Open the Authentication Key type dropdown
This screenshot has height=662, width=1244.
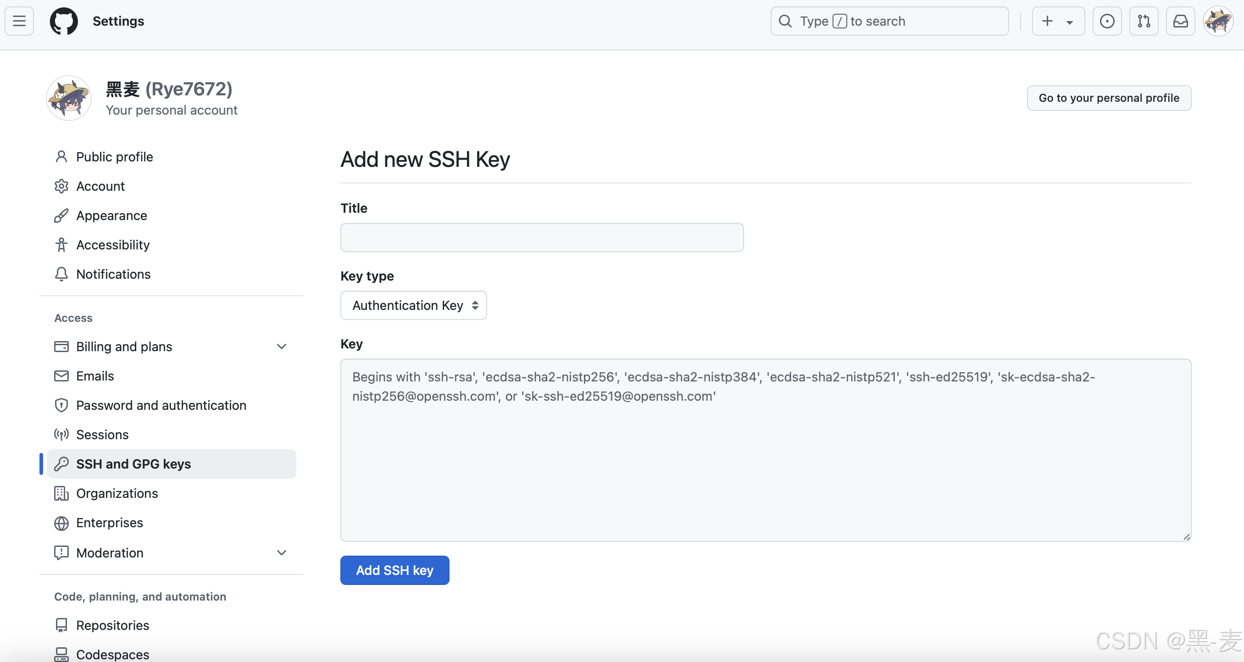click(413, 305)
